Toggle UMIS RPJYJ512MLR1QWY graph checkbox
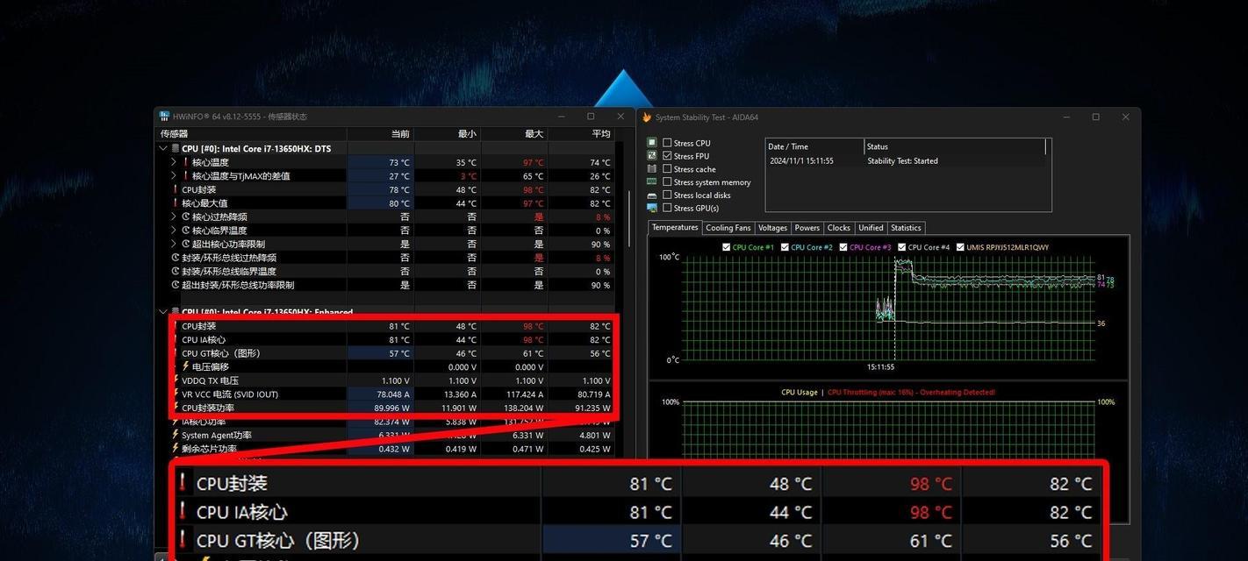 click(x=960, y=247)
